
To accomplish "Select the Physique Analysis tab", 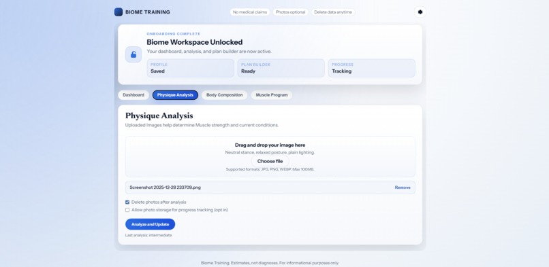I will click(175, 95).
